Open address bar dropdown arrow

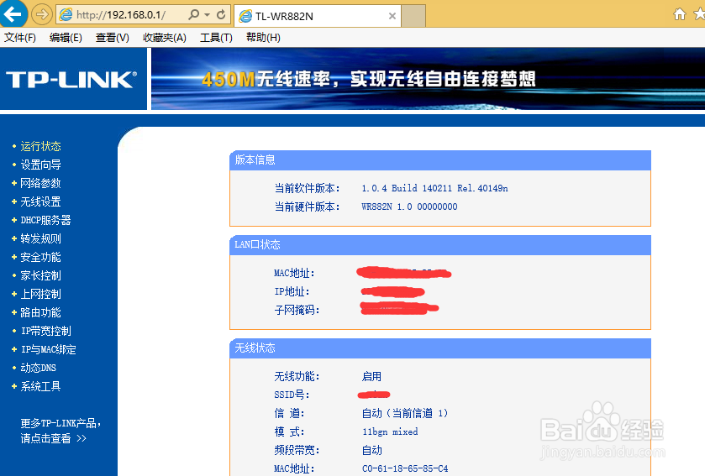207,15
